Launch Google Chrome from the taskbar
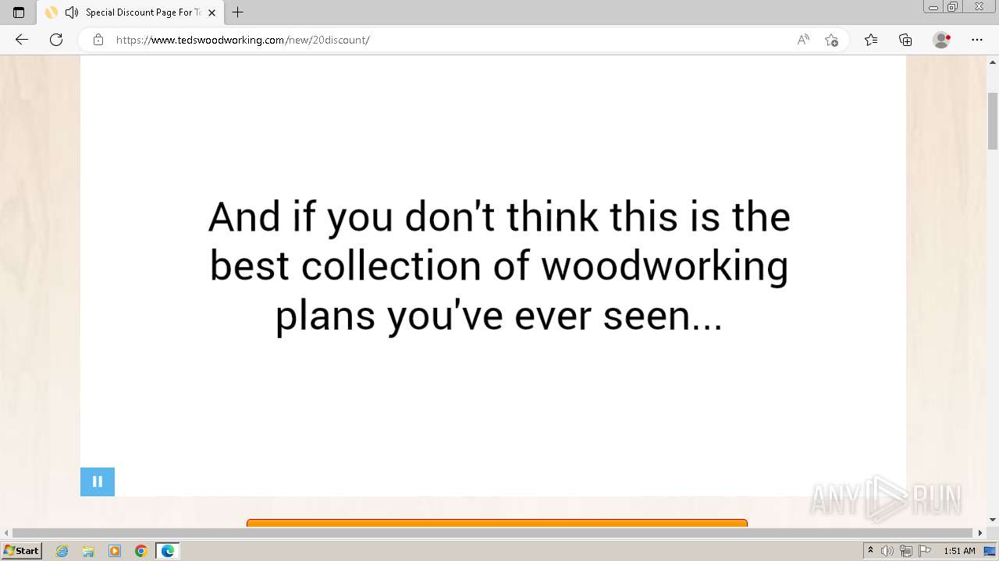999x561 pixels. 141,551
